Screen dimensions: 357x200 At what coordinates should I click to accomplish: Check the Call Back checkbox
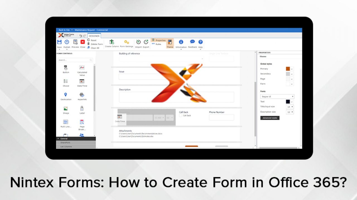click(x=180, y=115)
